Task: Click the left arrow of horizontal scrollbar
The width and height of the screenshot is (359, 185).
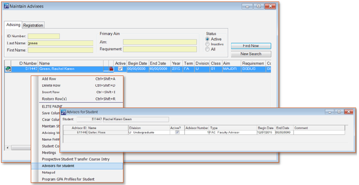Action: point(7,148)
